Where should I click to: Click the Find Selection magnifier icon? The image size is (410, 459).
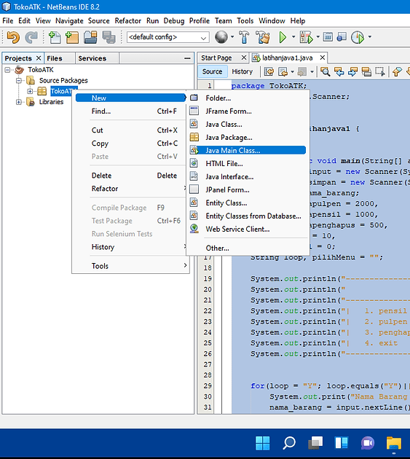pyautogui.click(x=325, y=71)
